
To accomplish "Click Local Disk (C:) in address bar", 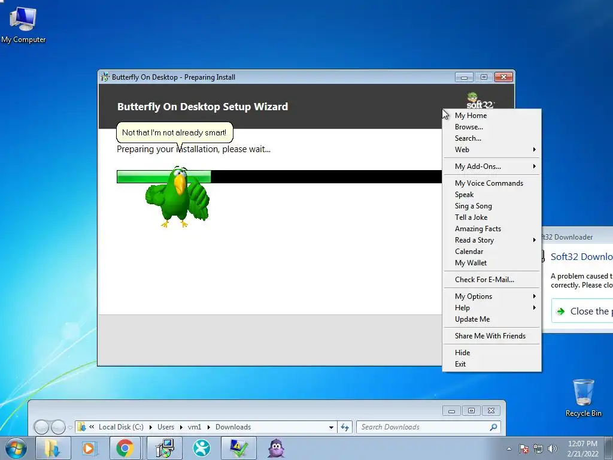I will point(121,426).
